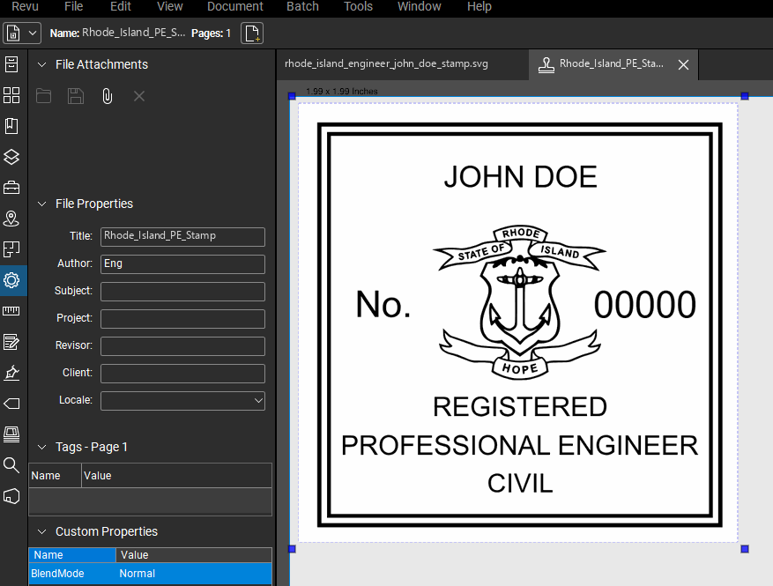Click the Revisor input field

point(183,346)
